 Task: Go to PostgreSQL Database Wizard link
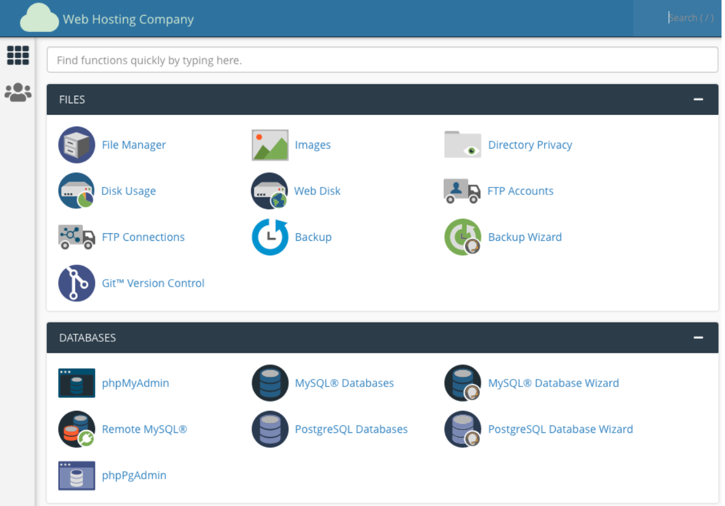coord(560,429)
